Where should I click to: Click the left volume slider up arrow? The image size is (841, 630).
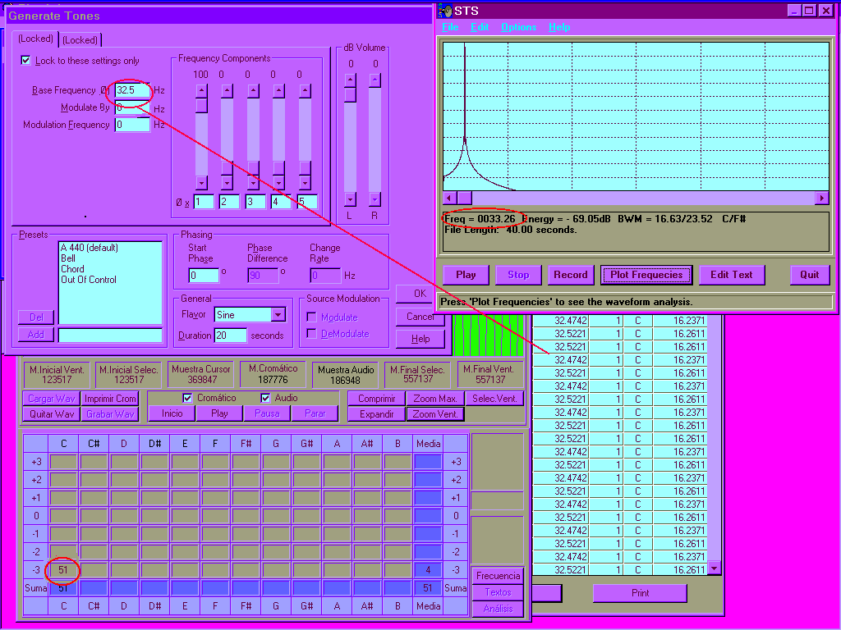pos(350,80)
